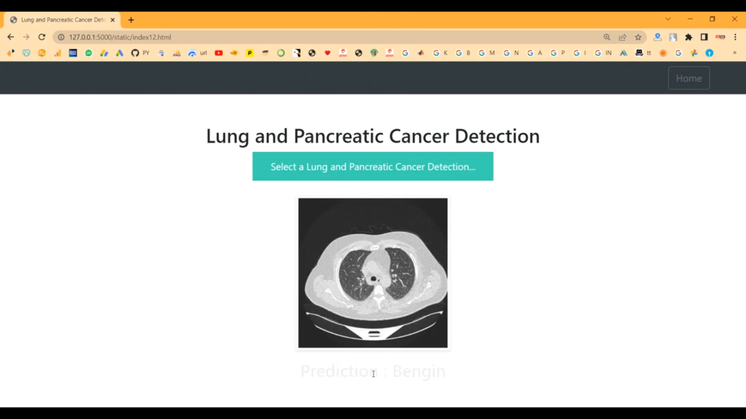The height and width of the screenshot is (419, 746).
Task: Go to the Home page
Action: (689, 78)
